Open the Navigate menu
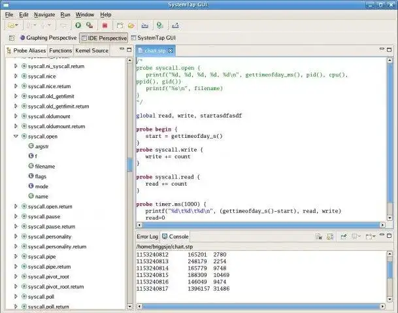This screenshot has height=313, width=398. [x=44, y=14]
